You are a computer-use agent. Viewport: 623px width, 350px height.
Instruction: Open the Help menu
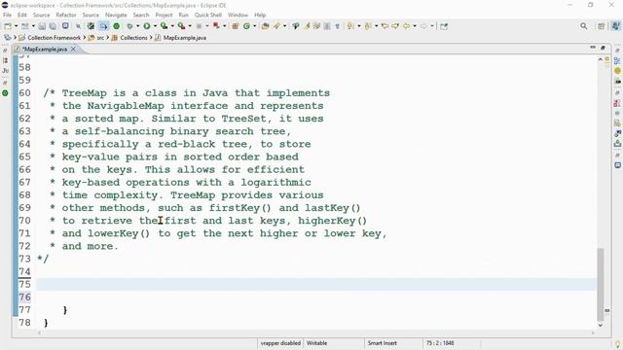click(x=260, y=15)
